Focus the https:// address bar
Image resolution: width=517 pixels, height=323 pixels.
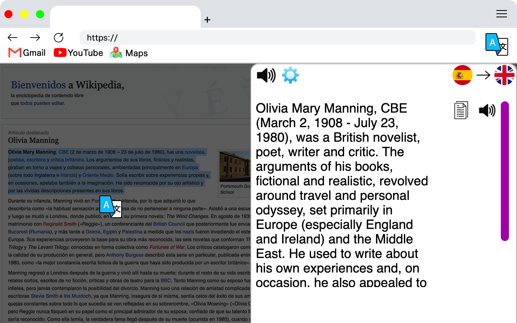click(277, 38)
